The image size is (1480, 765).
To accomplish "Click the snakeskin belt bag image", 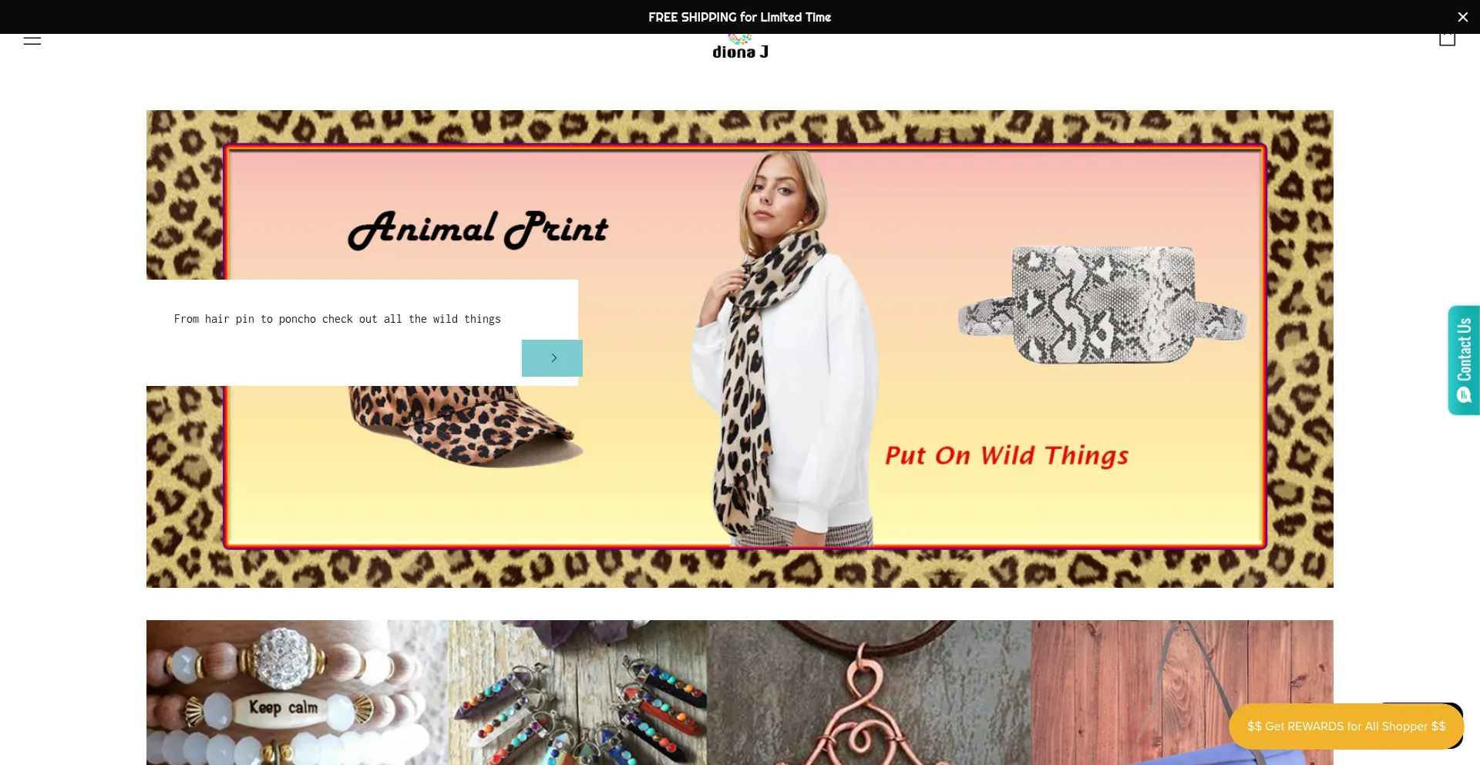I will pyautogui.click(x=1102, y=304).
